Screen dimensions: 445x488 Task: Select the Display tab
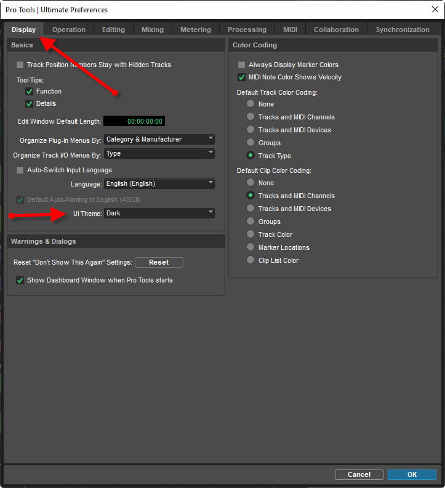pyautogui.click(x=23, y=30)
